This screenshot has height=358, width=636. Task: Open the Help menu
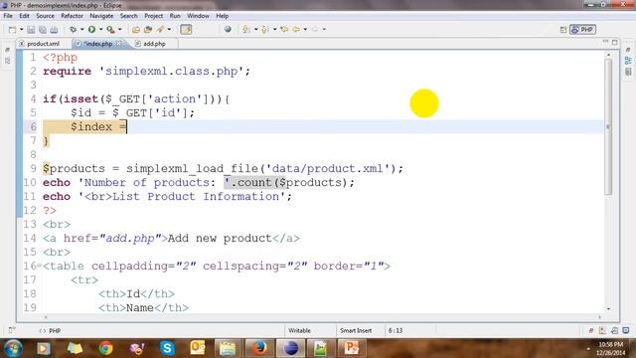(x=222, y=16)
